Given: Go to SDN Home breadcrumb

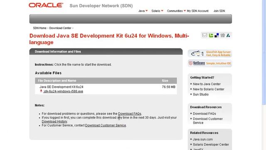Looking at the screenshot, I should click(x=39, y=28).
